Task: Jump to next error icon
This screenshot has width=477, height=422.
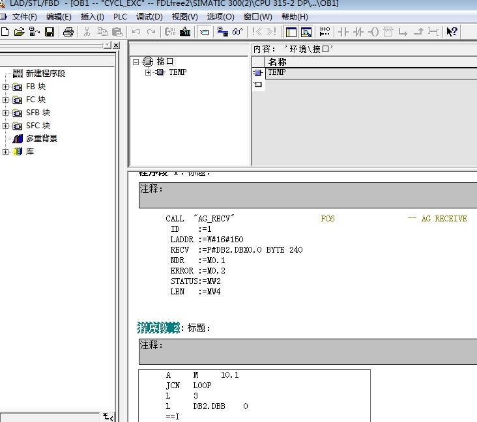Action: pyautogui.click(x=271, y=32)
